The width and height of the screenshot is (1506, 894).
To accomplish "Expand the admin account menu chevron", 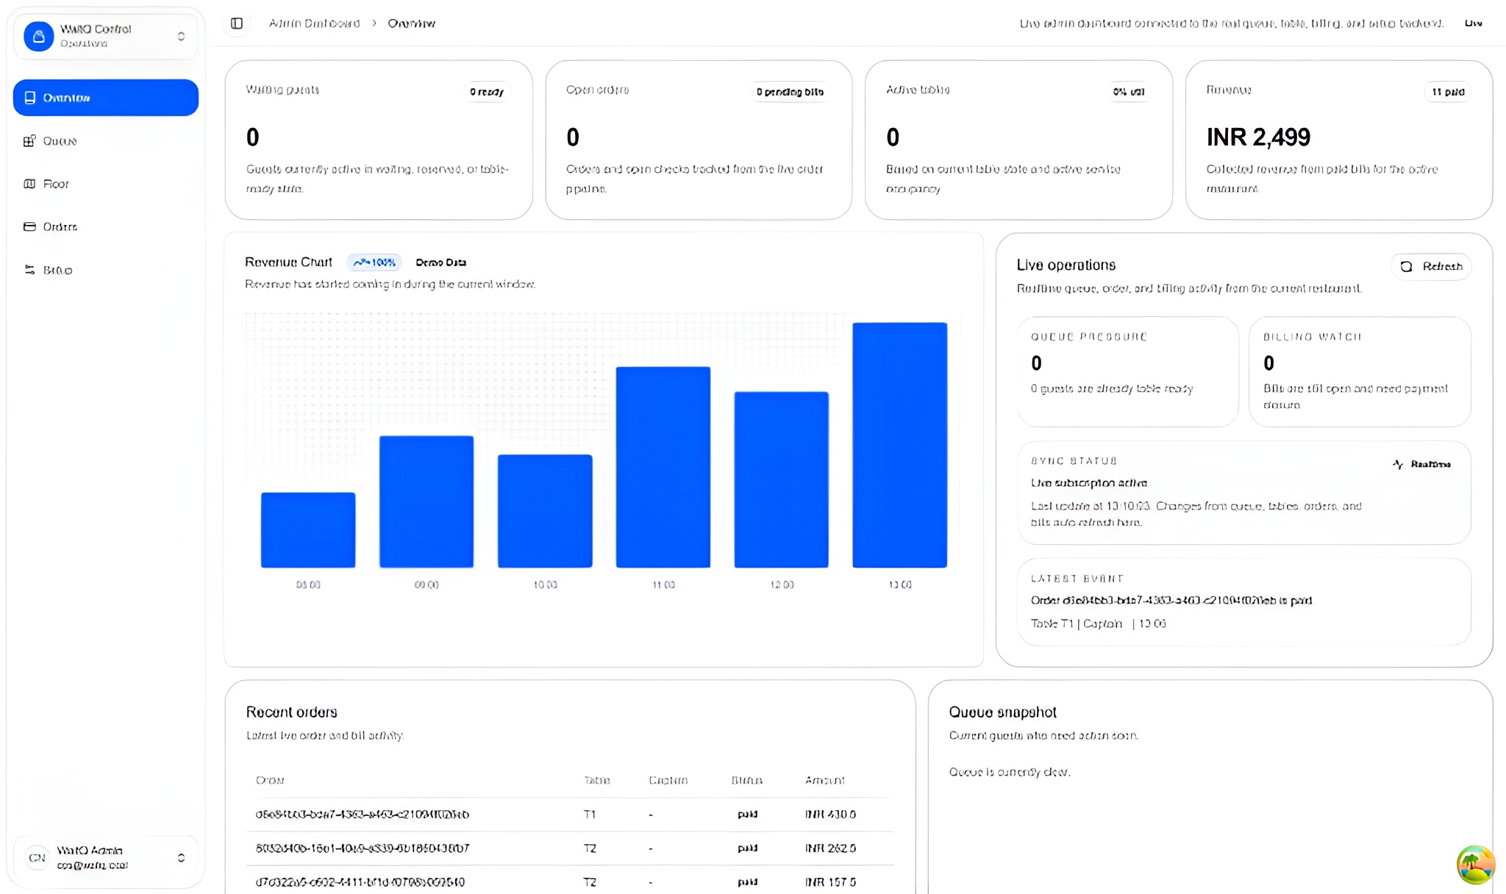I will point(181,858).
